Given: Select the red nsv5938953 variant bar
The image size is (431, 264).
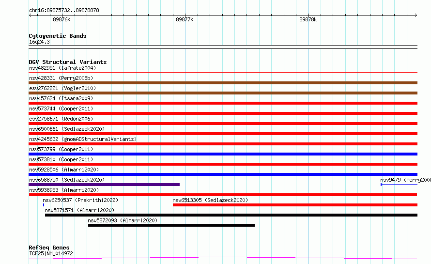Looking at the screenshot, I should 223,195.
